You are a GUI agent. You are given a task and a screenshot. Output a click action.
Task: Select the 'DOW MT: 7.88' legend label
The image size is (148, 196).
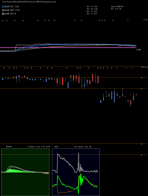click(x=12, y=10)
